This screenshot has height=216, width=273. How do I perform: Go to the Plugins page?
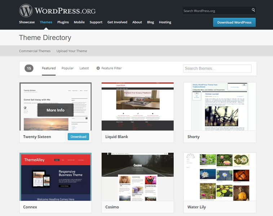click(x=63, y=22)
